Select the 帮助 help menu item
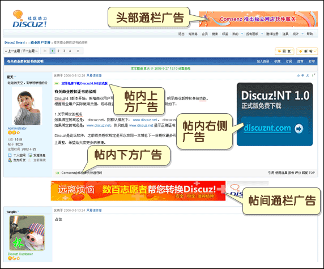324x269 pixels. click(x=309, y=34)
